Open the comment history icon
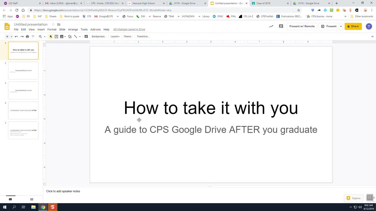This screenshot has height=211, width=376. click(281, 26)
